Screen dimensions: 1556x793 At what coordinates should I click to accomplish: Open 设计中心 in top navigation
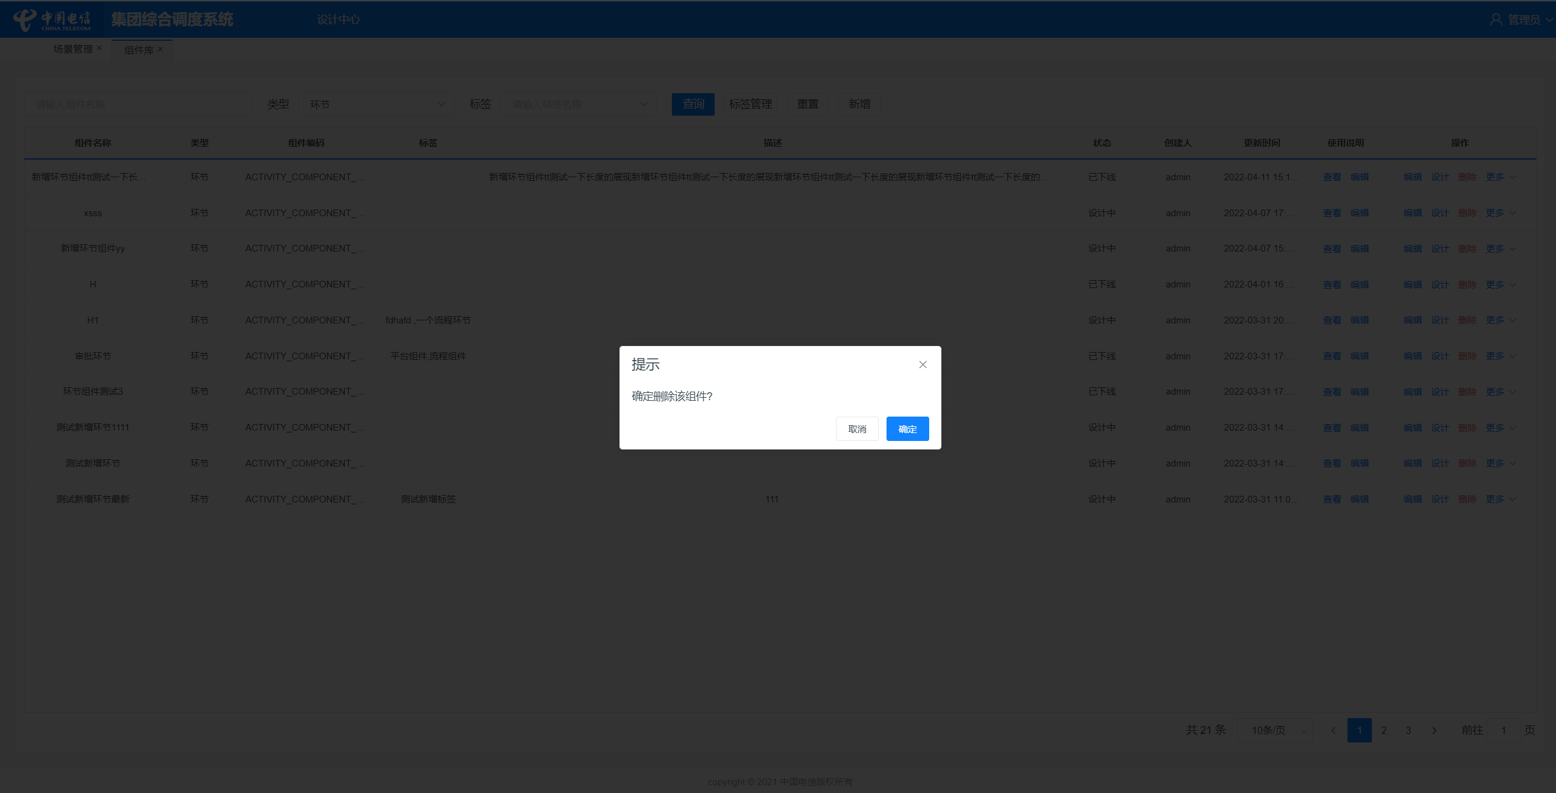[x=338, y=19]
